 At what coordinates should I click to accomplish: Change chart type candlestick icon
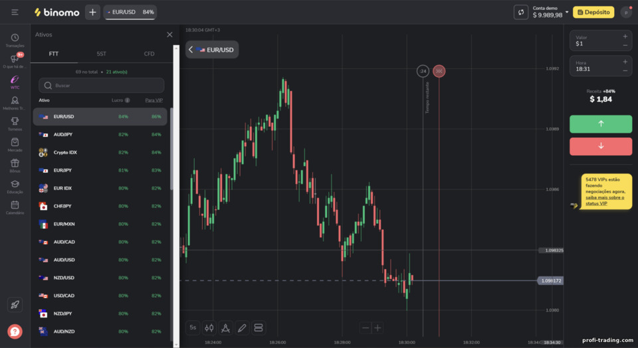[x=209, y=327]
